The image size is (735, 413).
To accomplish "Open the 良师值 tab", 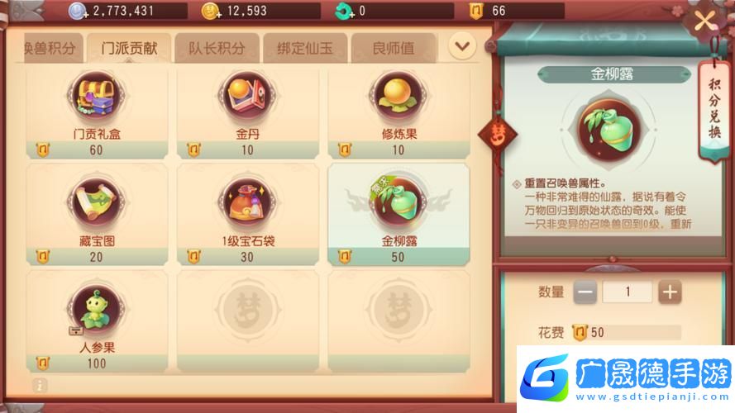I will [394, 48].
